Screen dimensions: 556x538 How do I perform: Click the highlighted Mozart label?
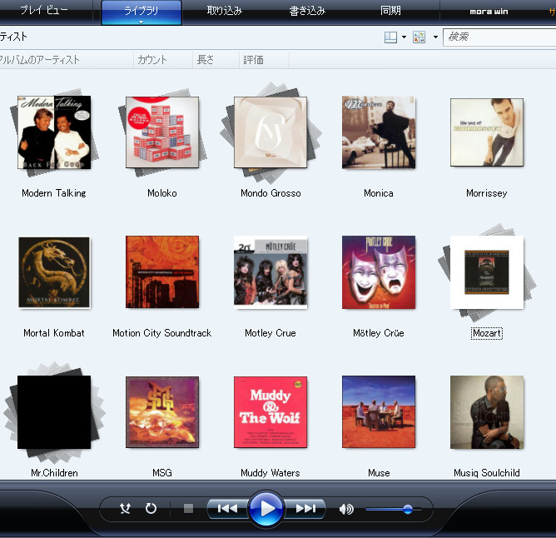(487, 333)
